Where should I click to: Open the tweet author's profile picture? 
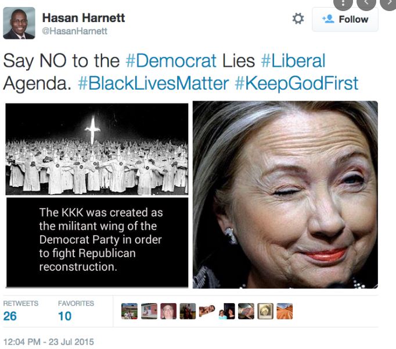click(x=19, y=23)
